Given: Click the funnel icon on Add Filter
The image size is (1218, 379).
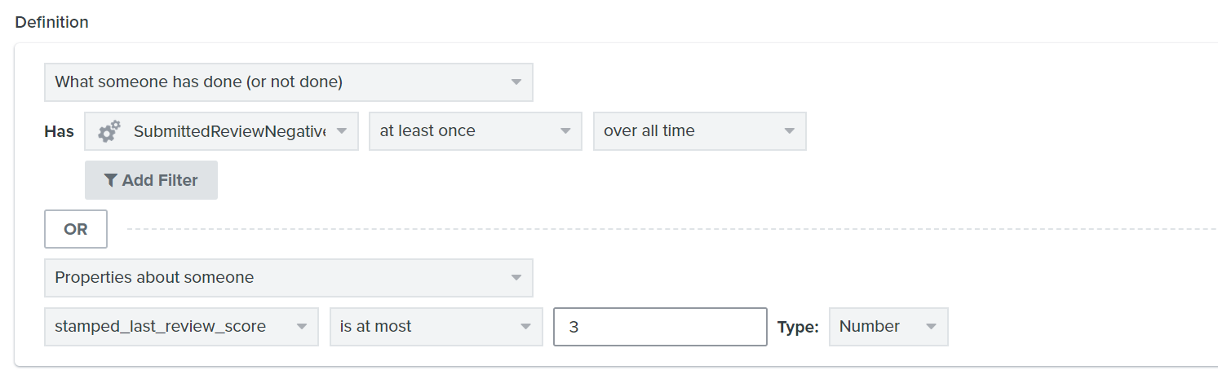Looking at the screenshot, I should pyautogui.click(x=111, y=180).
